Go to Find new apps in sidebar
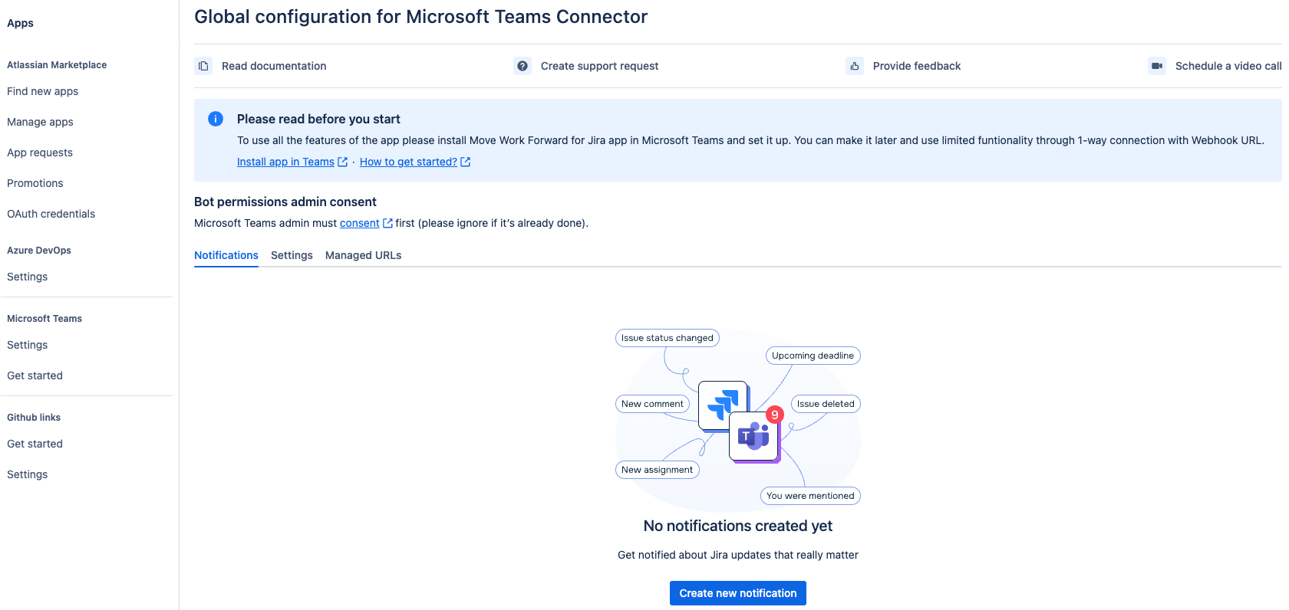 tap(43, 91)
